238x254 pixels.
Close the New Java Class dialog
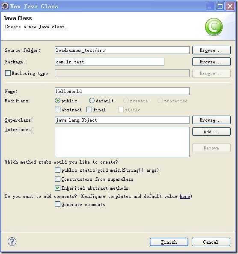point(230,6)
